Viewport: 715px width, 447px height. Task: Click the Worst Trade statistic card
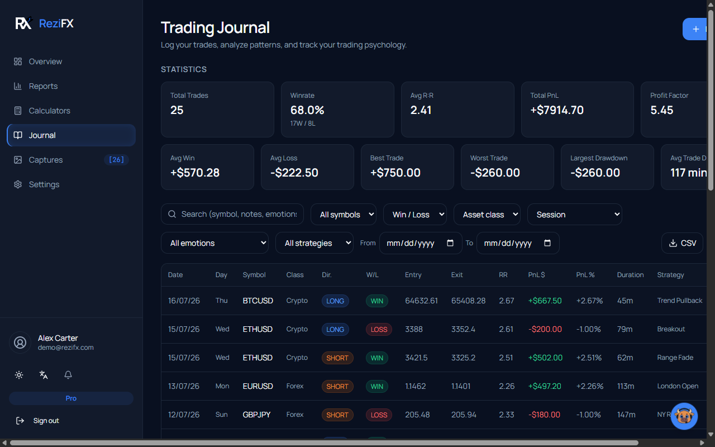pos(507,167)
